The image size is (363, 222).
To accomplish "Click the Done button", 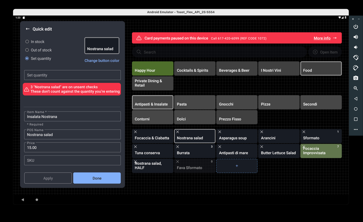I will click(97, 178).
